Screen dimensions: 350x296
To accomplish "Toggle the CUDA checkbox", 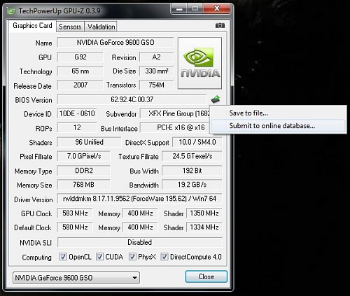I will [99, 257].
